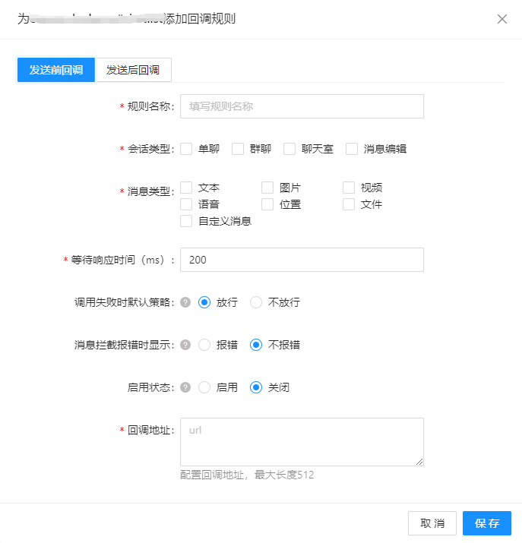This screenshot has width=522, height=543.
Task: Click help icon beside 调用失败时默认策略
Action: 185,302
